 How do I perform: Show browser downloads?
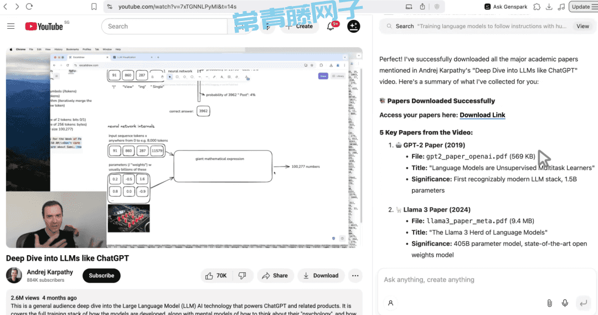tap(549, 7)
